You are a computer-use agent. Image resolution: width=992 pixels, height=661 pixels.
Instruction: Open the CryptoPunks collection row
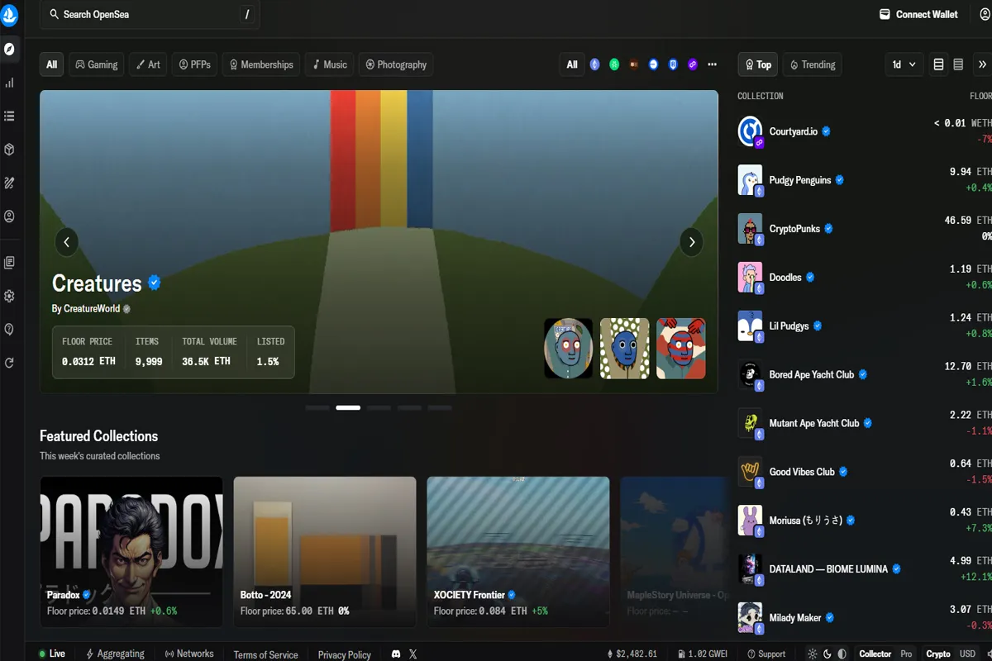pyautogui.click(x=865, y=229)
